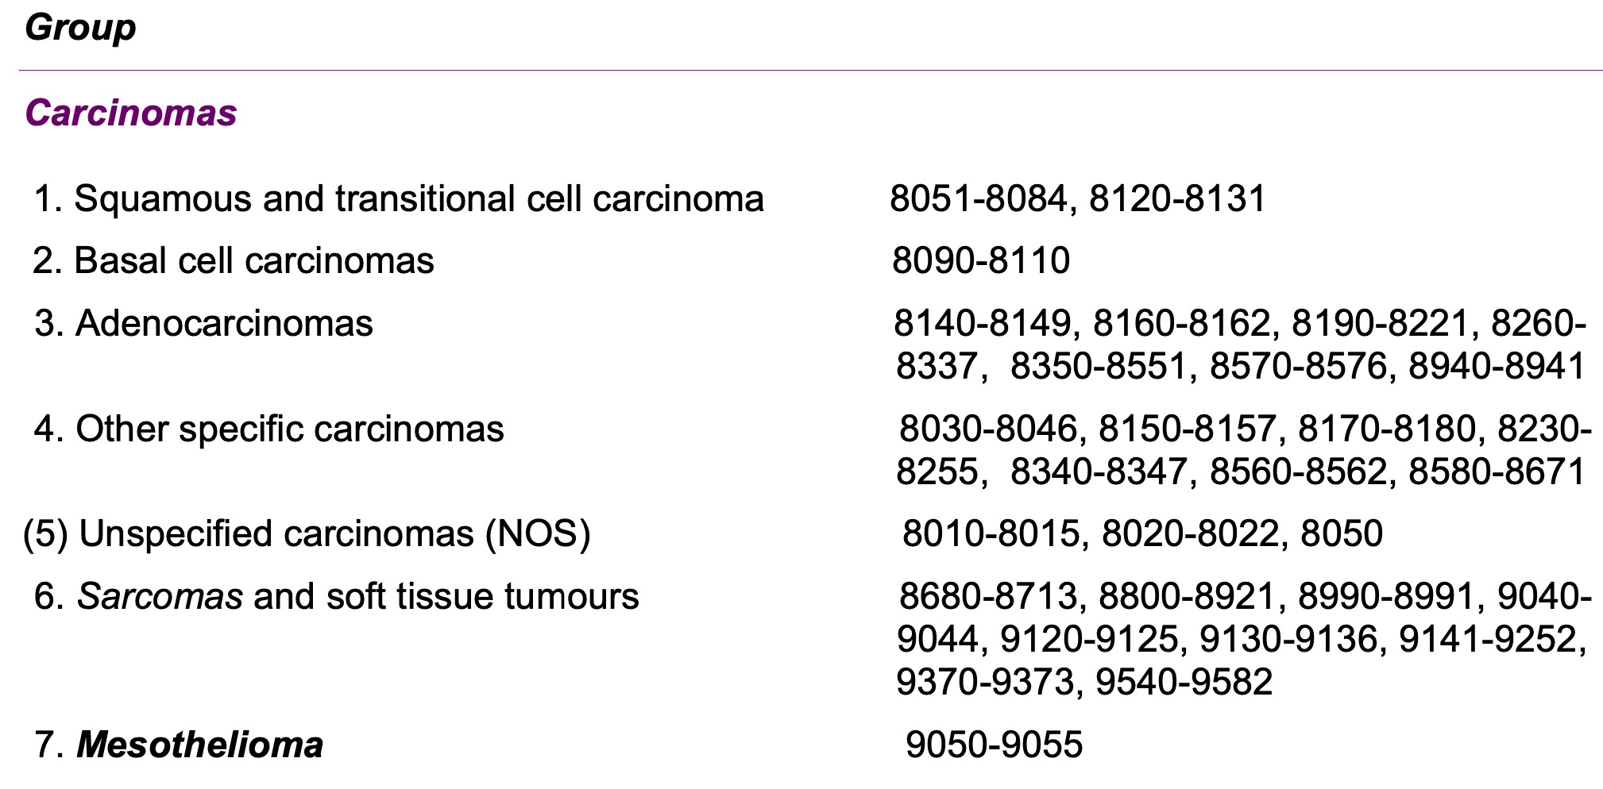The image size is (1603, 789).
Task: Click the 9050-9055 mesothelioma code range
Action: click(994, 745)
